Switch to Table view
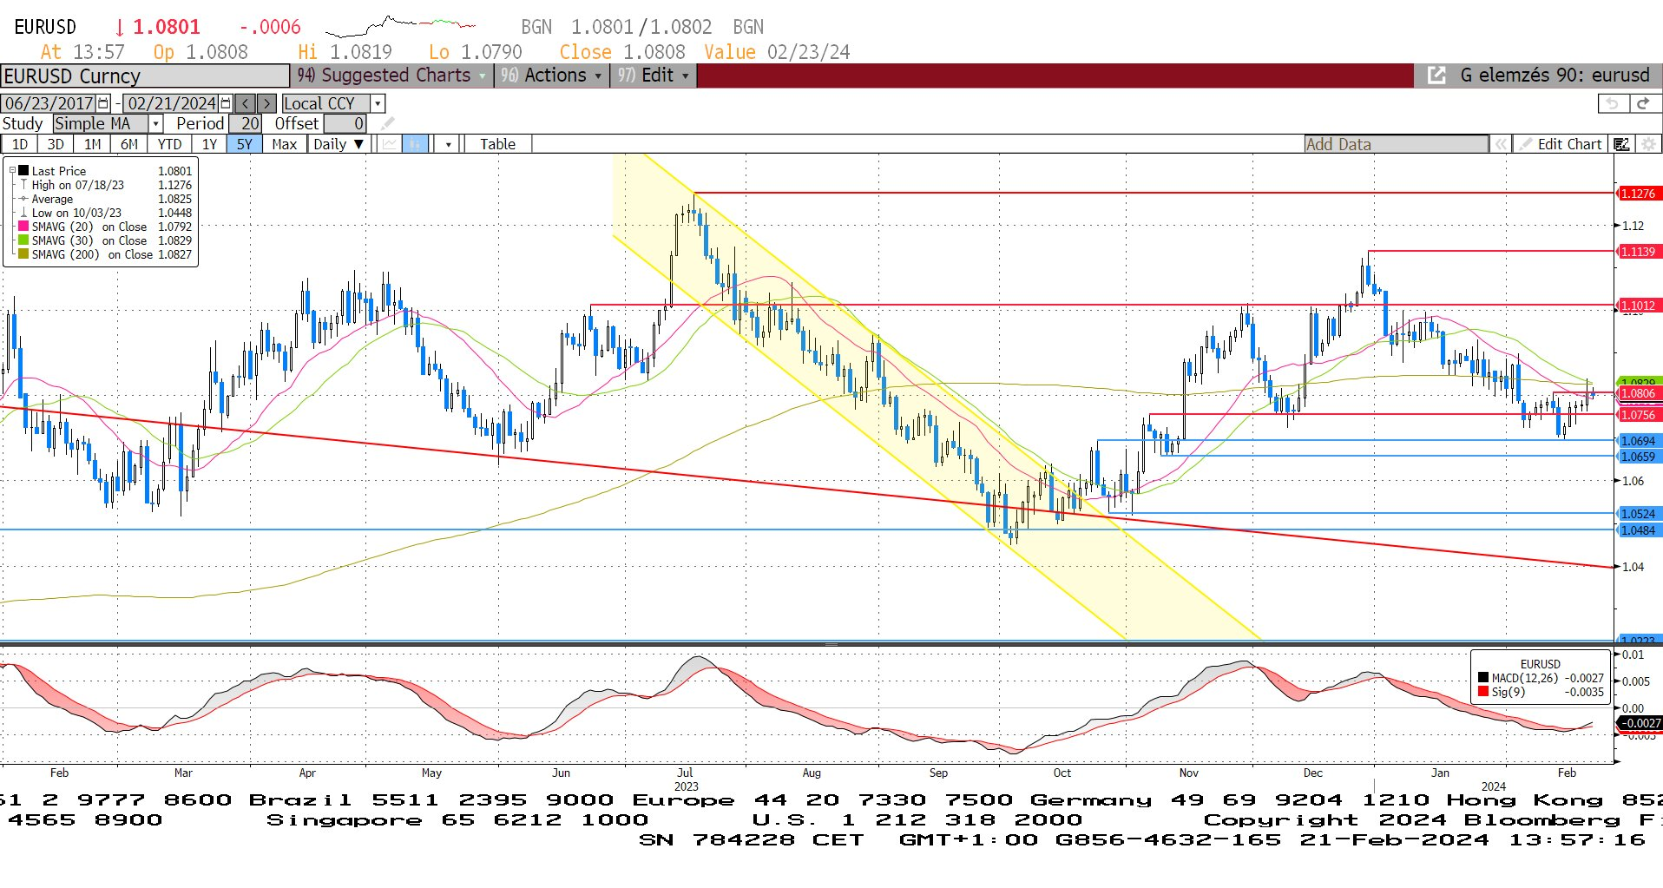 pyautogui.click(x=497, y=144)
